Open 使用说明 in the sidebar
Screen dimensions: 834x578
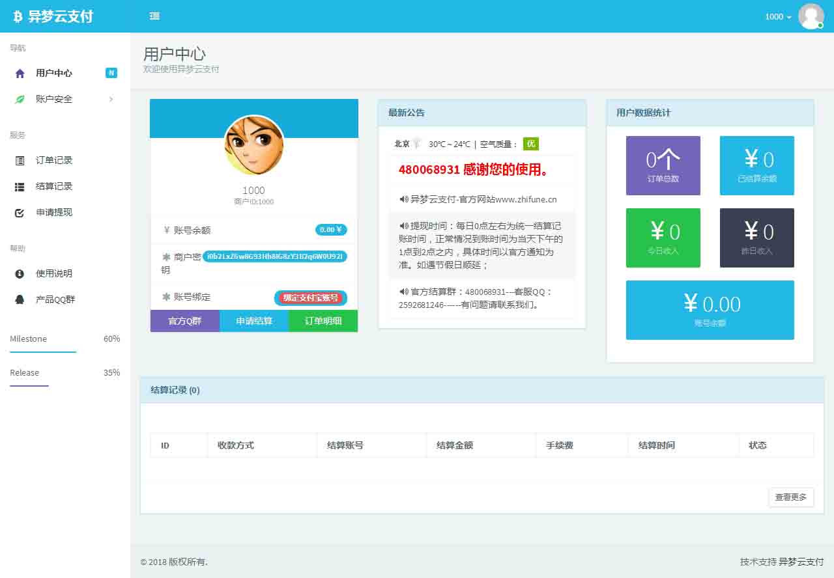(54, 274)
